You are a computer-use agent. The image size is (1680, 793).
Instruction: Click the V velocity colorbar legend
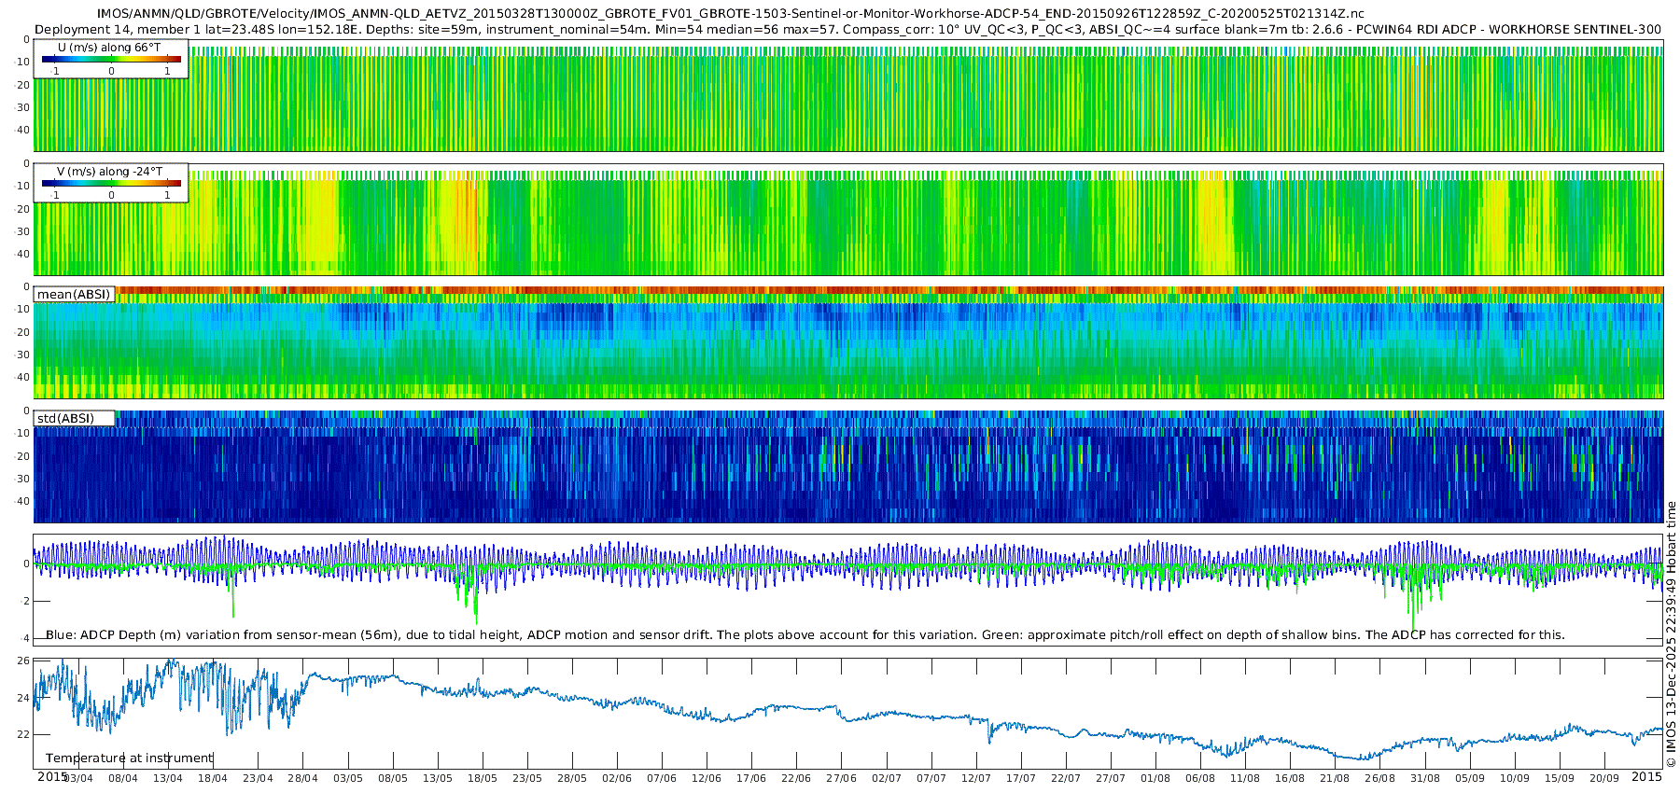[x=111, y=183]
